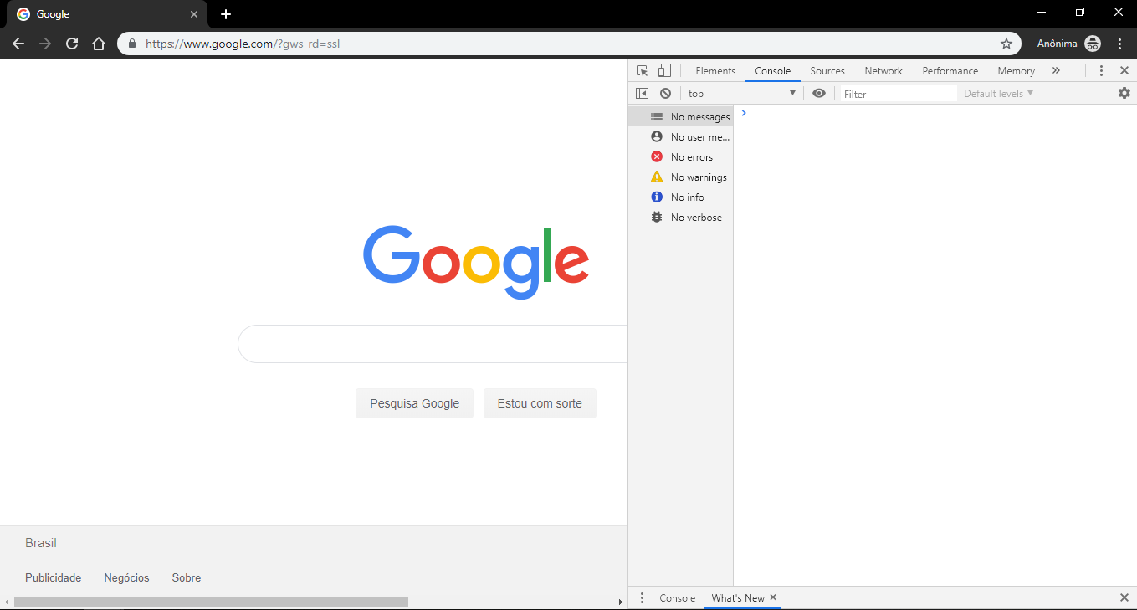This screenshot has height=610, width=1137.
Task: Close the Google browser tab
Action: 194,14
